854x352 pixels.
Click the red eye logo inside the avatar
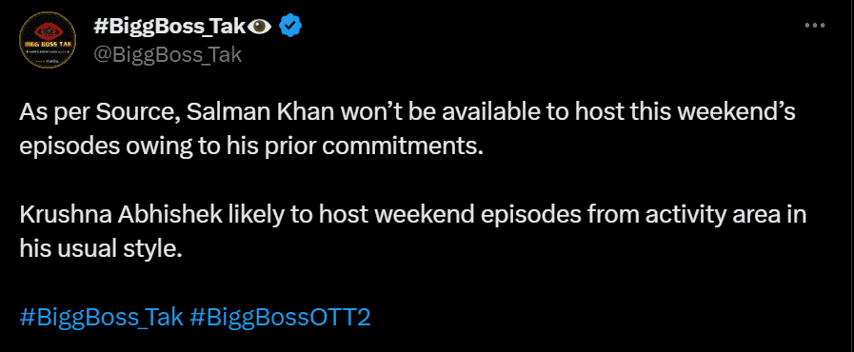[x=48, y=30]
